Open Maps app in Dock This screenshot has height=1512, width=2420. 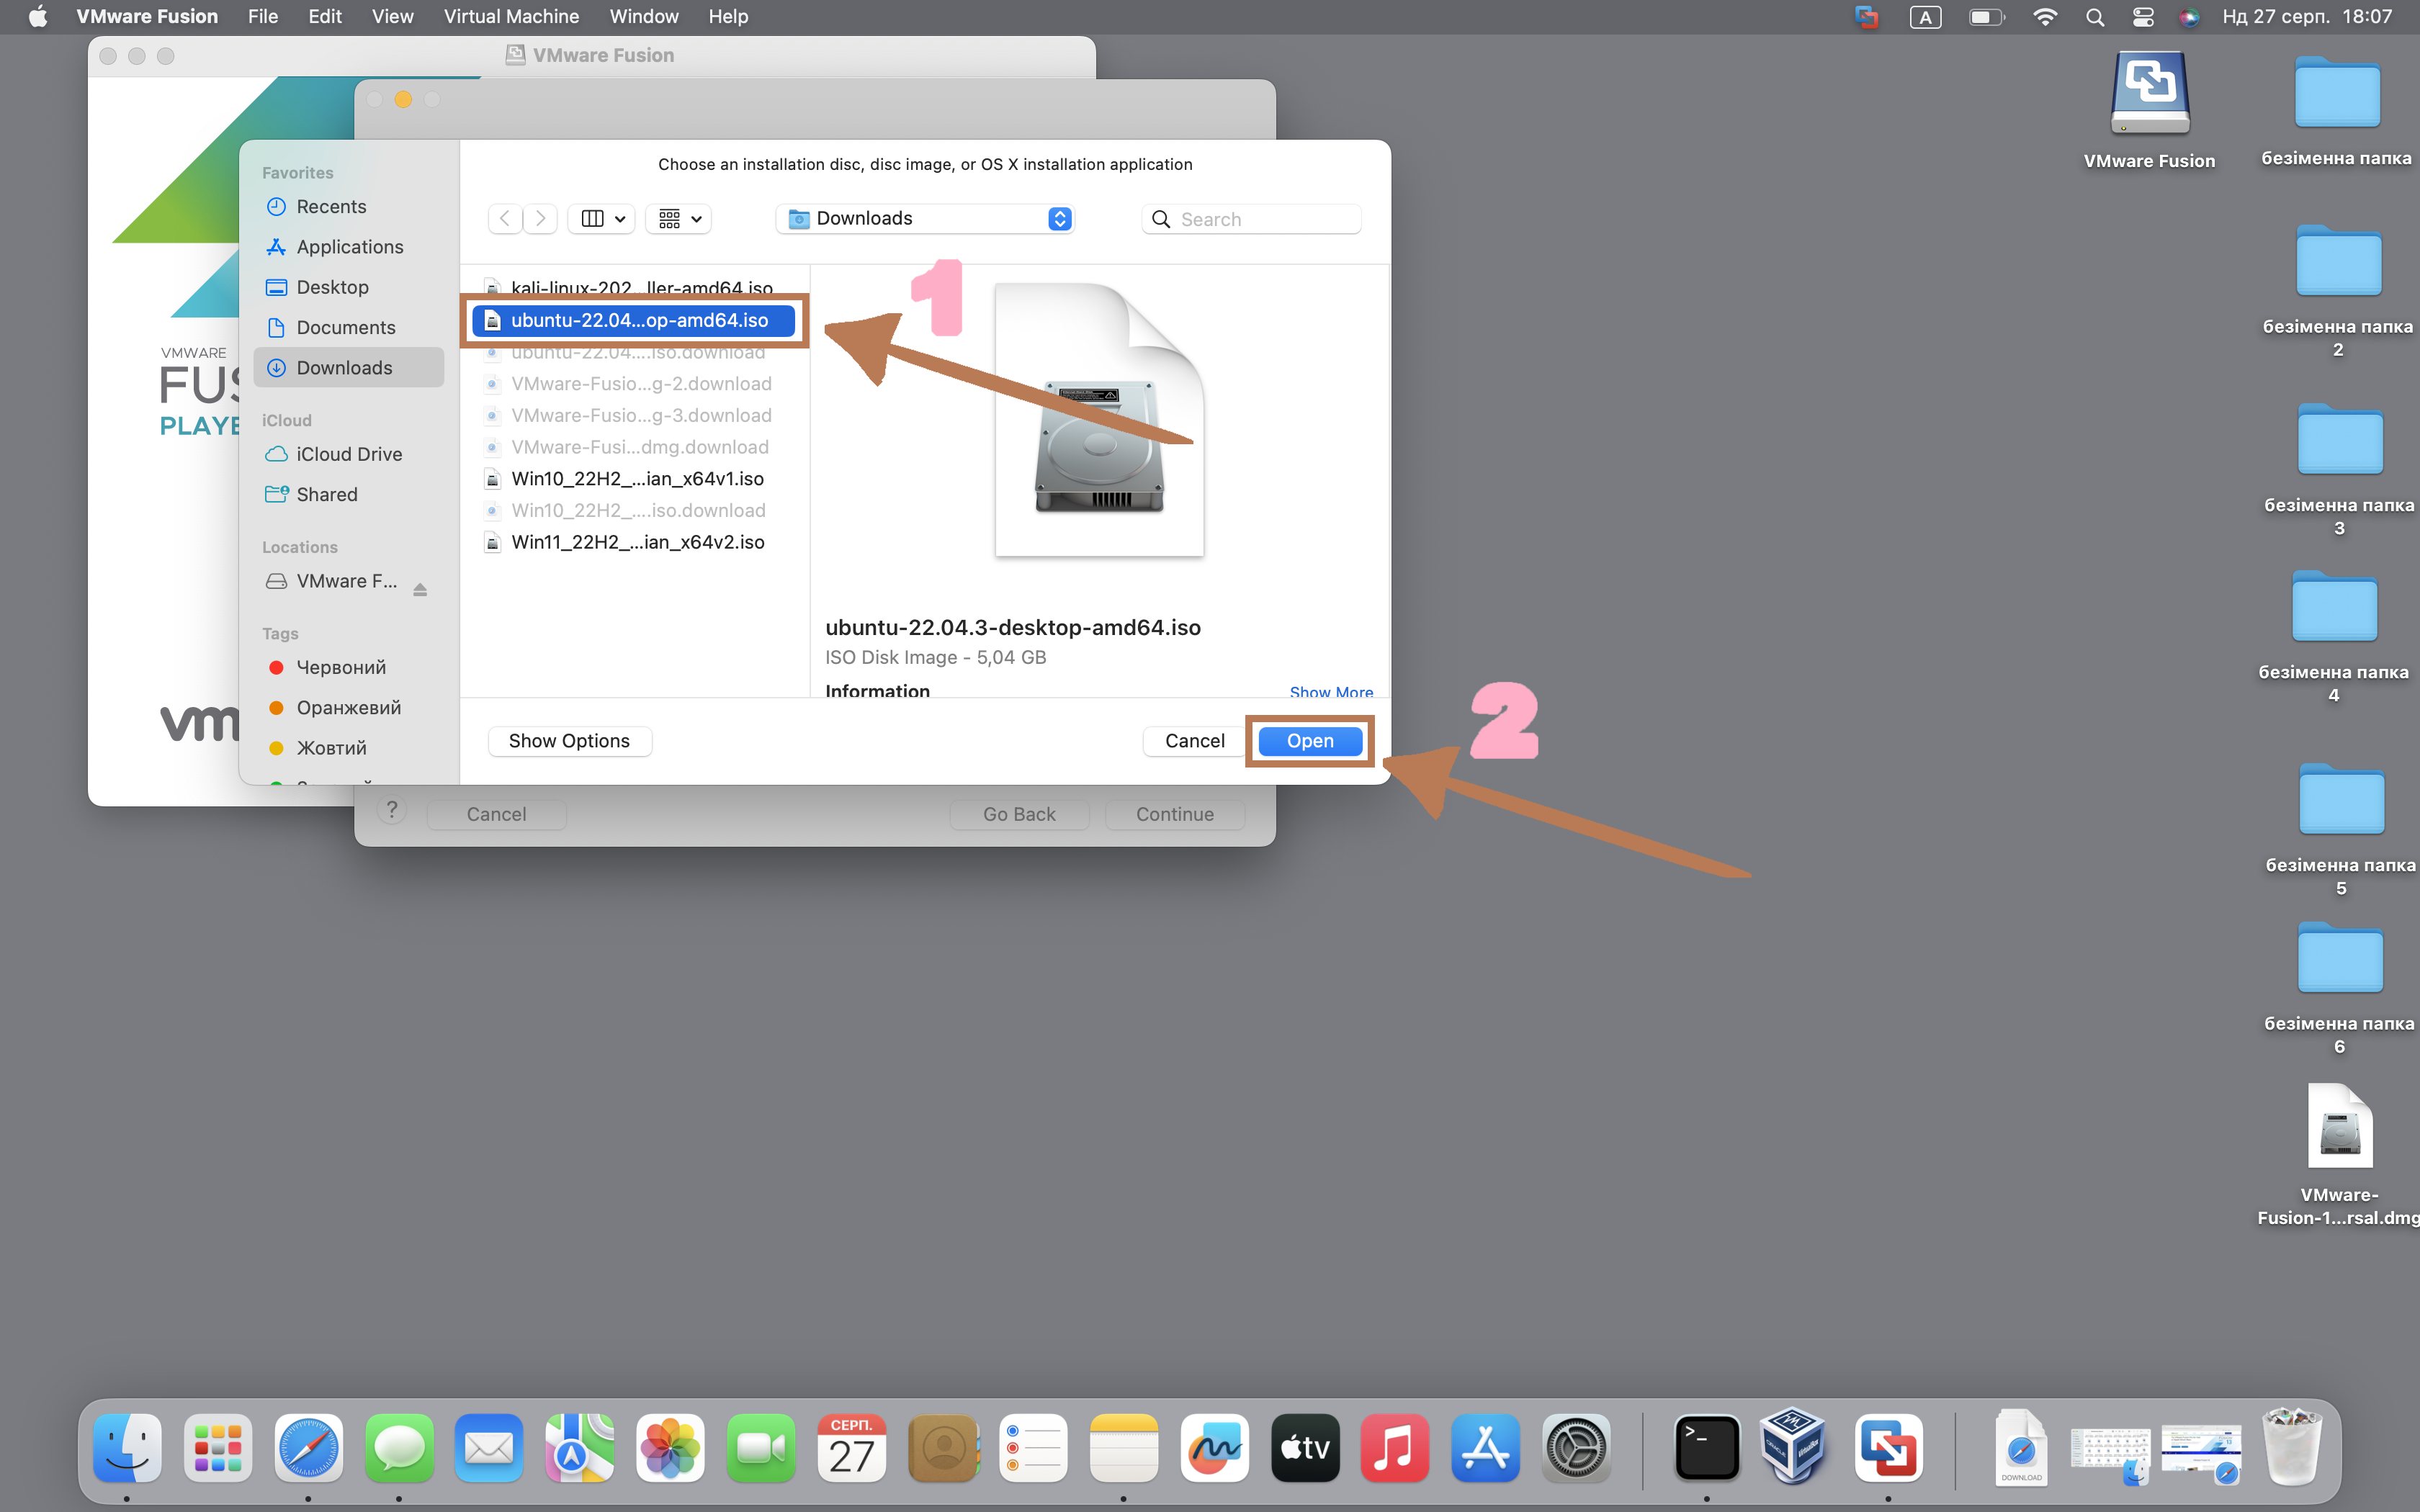pos(580,1447)
